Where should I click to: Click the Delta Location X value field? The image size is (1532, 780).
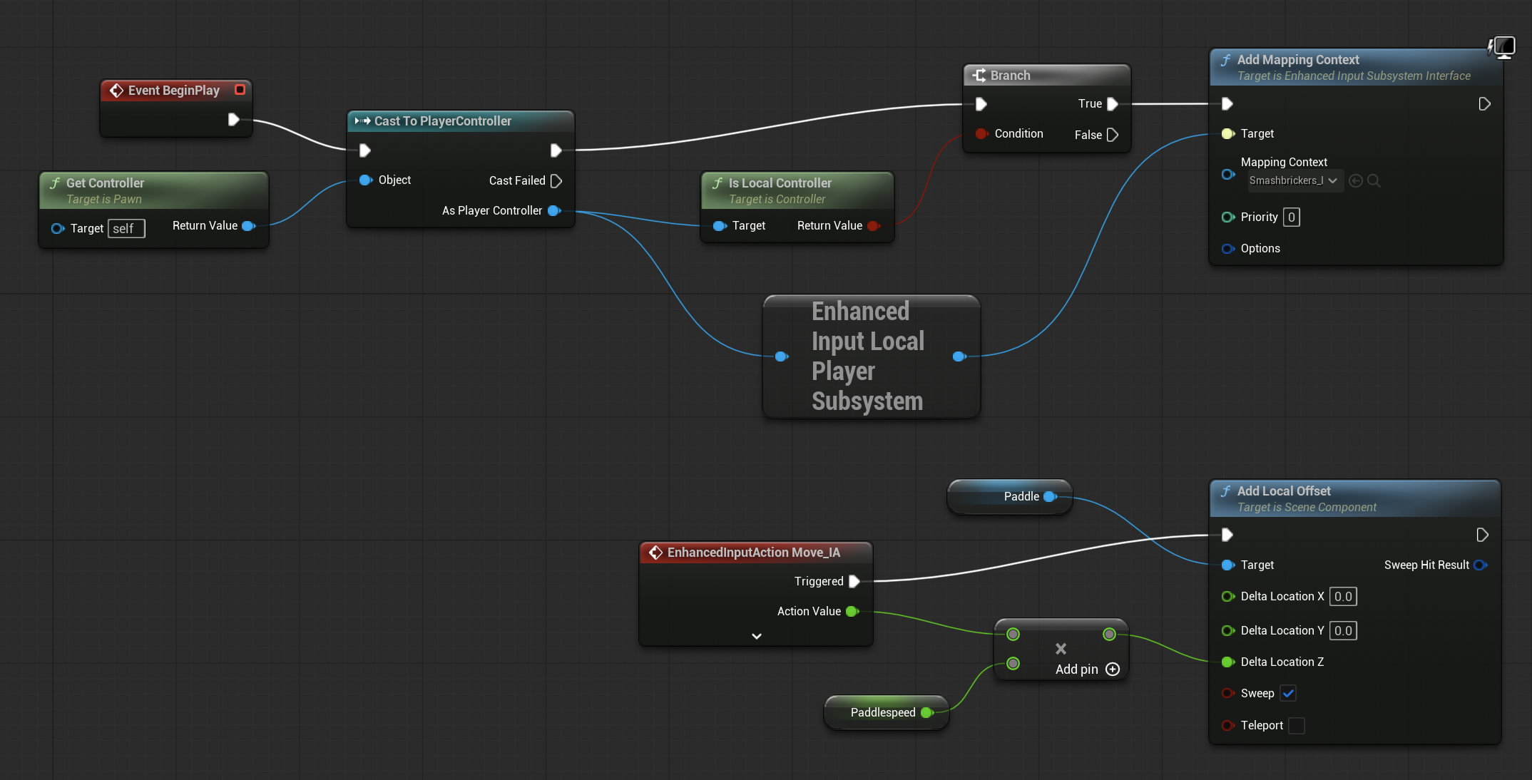(x=1343, y=597)
